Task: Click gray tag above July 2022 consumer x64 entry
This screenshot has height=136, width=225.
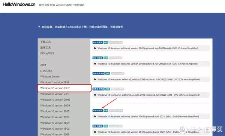Action: tap(117, 73)
